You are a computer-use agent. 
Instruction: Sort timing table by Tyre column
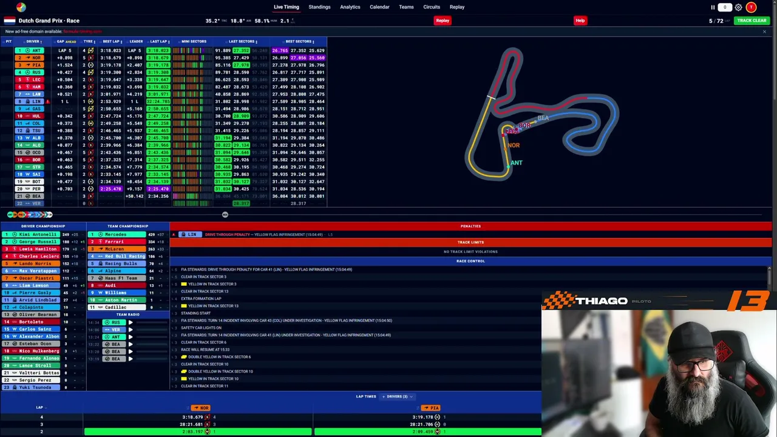[x=89, y=42]
